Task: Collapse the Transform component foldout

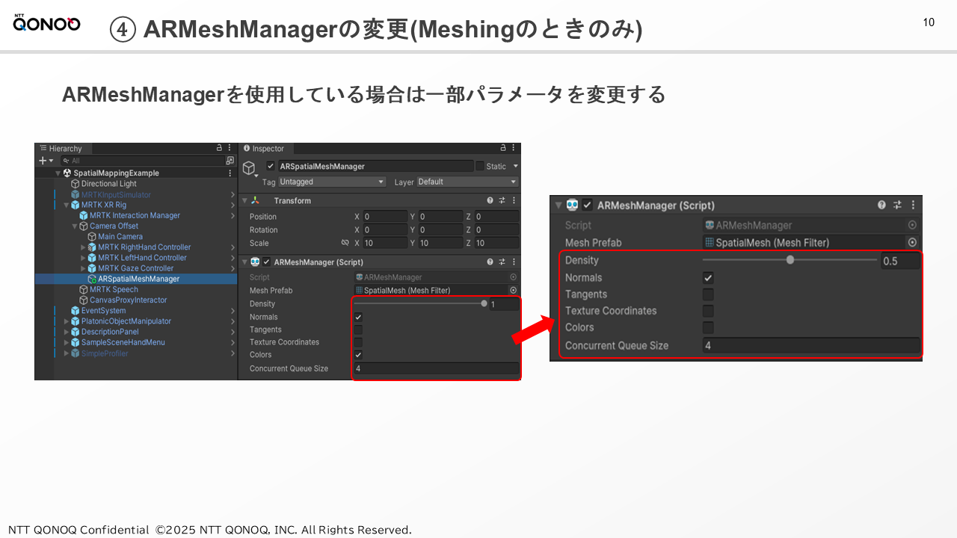Action: pos(244,200)
